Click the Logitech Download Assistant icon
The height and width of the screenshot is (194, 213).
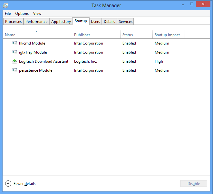click(15, 61)
